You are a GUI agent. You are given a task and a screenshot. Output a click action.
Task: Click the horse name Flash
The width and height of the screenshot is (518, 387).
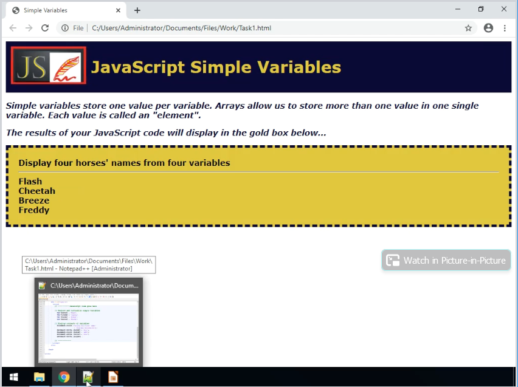30,181
